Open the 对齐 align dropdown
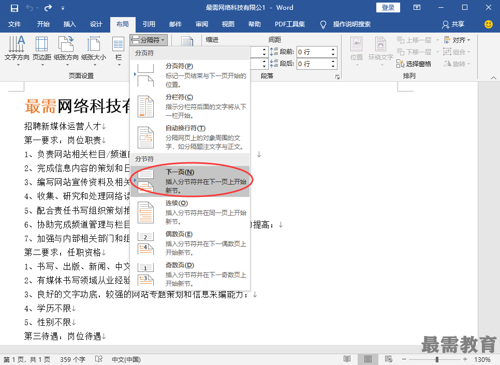The image size is (500, 365). pos(457,40)
